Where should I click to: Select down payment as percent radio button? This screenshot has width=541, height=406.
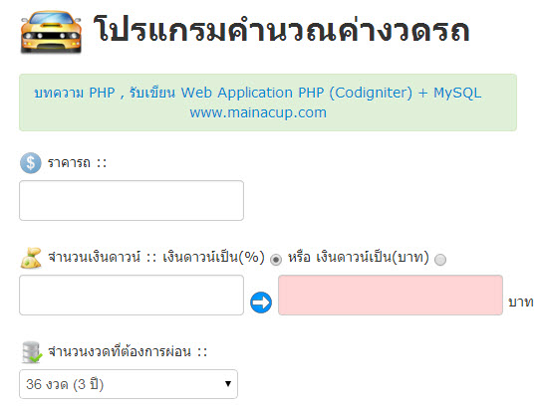tap(276, 259)
